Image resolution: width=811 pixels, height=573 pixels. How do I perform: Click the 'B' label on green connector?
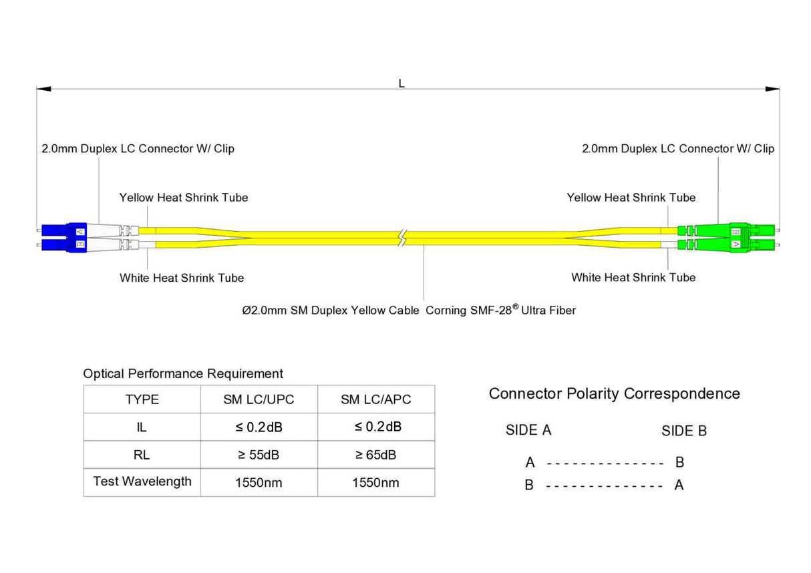pos(735,231)
